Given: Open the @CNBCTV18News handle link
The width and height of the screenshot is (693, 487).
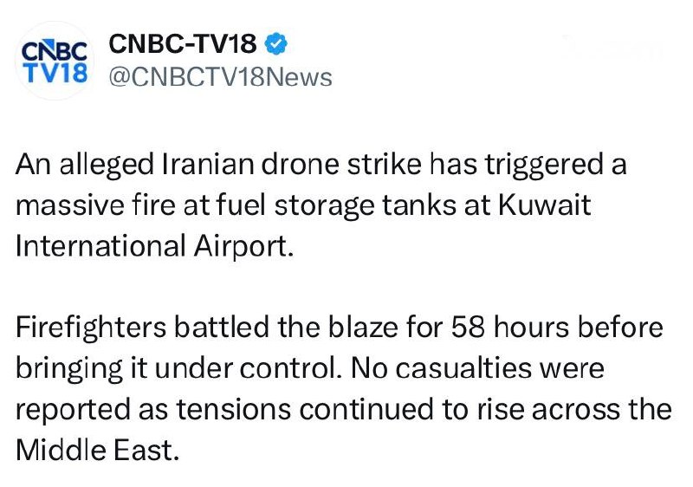Looking at the screenshot, I should tap(219, 77).
